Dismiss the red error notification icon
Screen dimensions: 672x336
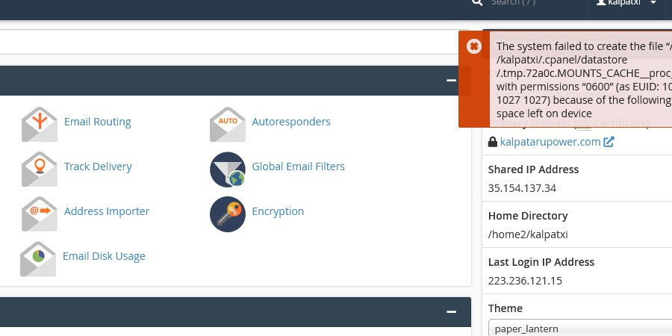(x=474, y=46)
